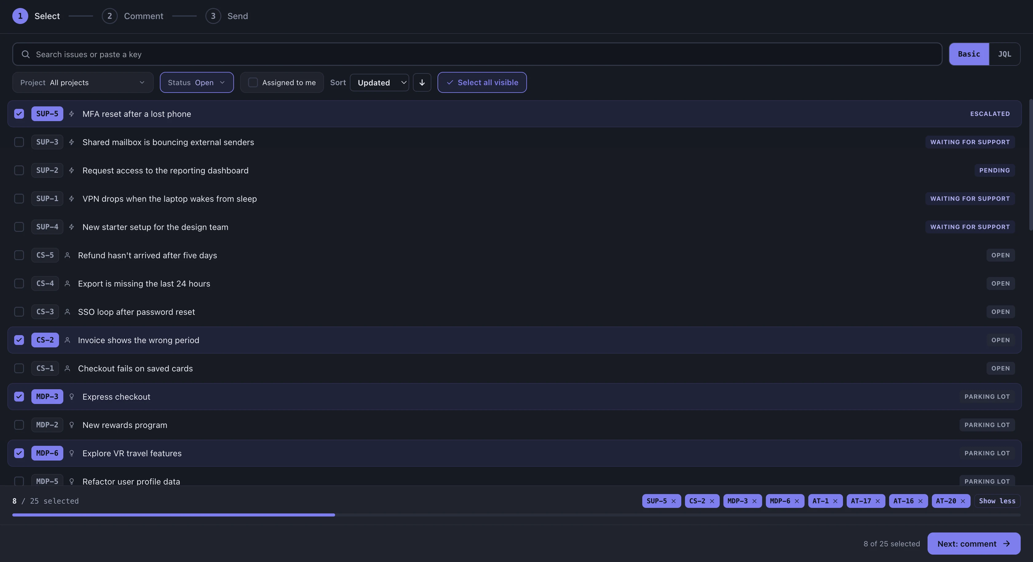The height and width of the screenshot is (562, 1033).
Task: Switch to Basic search mode
Action: click(969, 54)
